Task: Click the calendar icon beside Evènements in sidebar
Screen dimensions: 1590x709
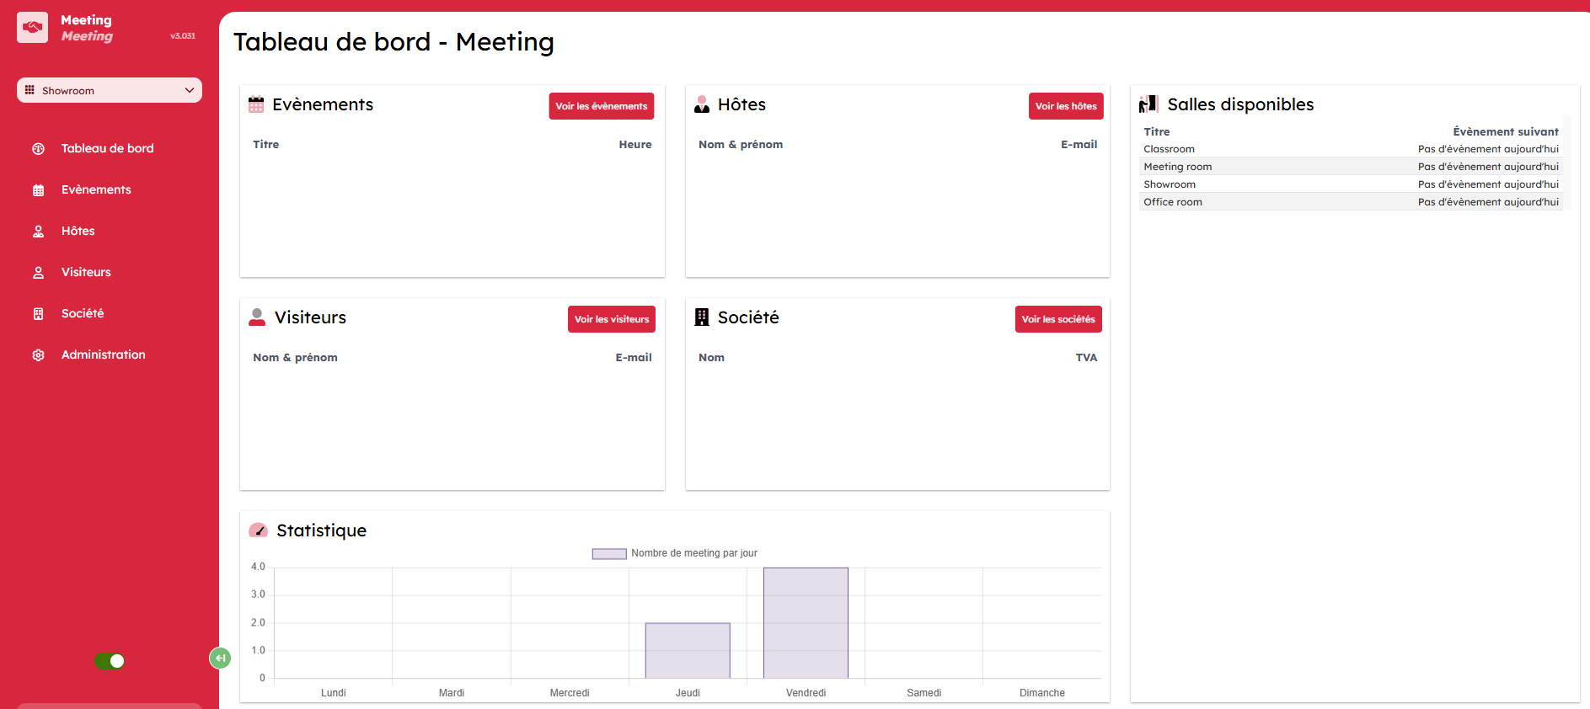Action: click(x=38, y=190)
